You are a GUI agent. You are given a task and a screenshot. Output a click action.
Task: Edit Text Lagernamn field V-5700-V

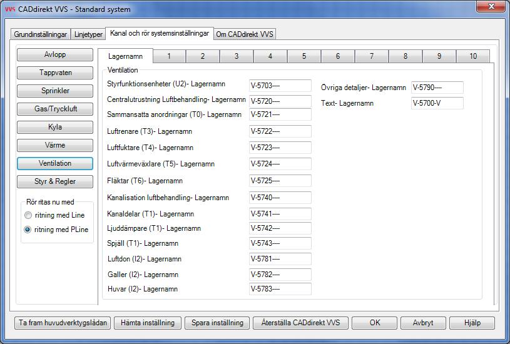coord(437,103)
